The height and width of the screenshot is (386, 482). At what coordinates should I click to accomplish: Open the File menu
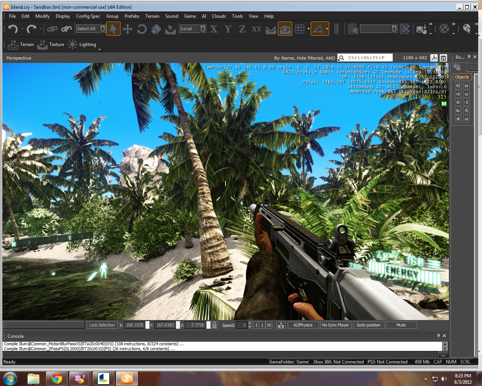(x=12, y=16)
